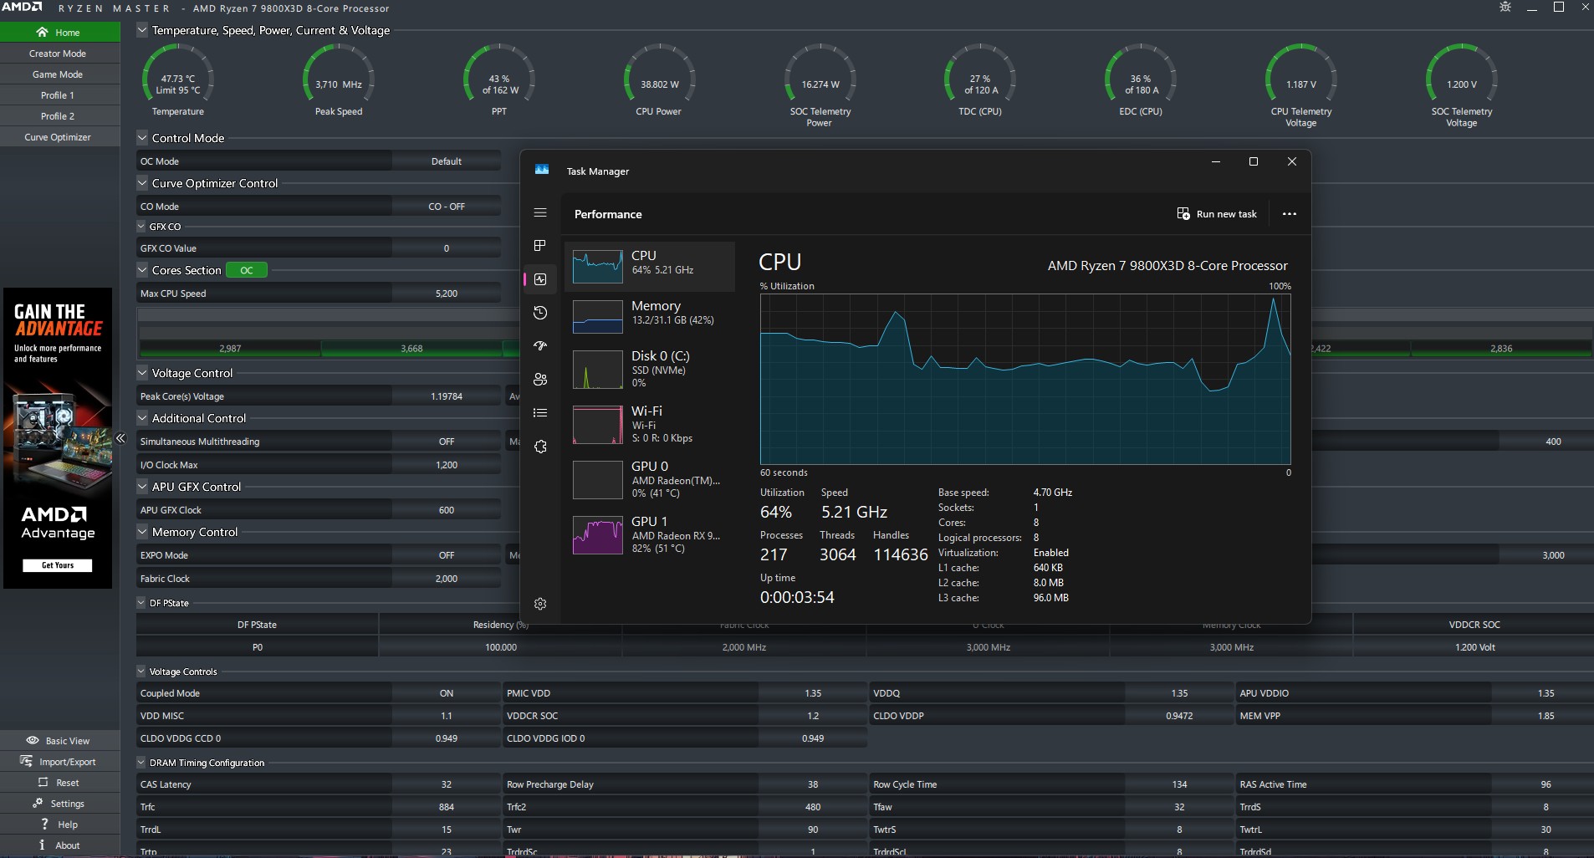1594x858 pixels.
Task: Open the Processes page icon in Task Manager
Action: click(540, 245)
